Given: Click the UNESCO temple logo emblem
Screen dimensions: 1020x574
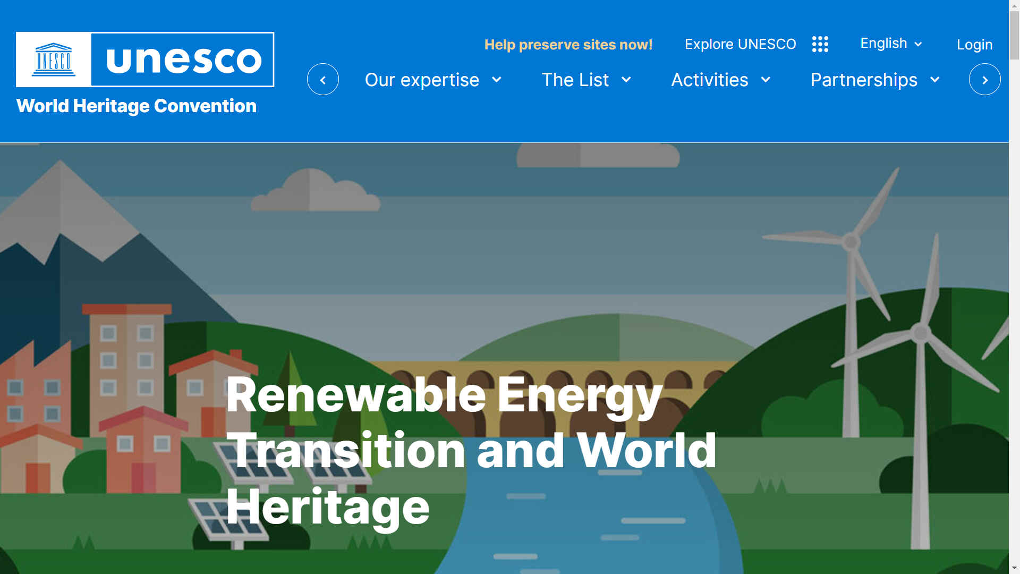Looking at the screenshot, I should 53,60.
